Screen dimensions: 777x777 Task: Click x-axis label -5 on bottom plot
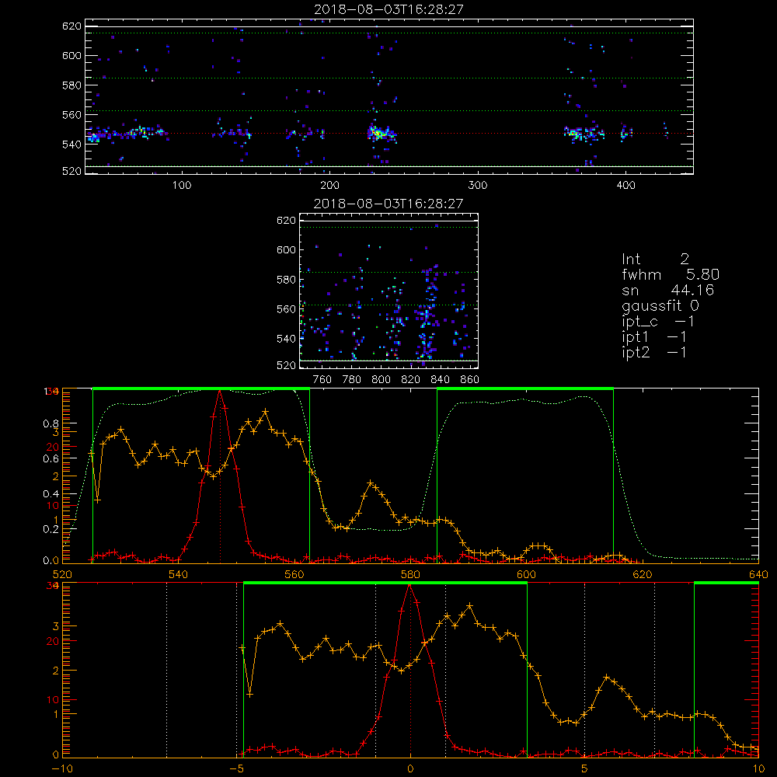click(236, 768)
